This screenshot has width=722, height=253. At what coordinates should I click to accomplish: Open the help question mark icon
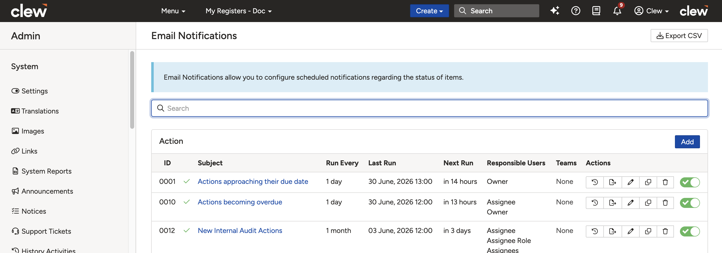575,11
